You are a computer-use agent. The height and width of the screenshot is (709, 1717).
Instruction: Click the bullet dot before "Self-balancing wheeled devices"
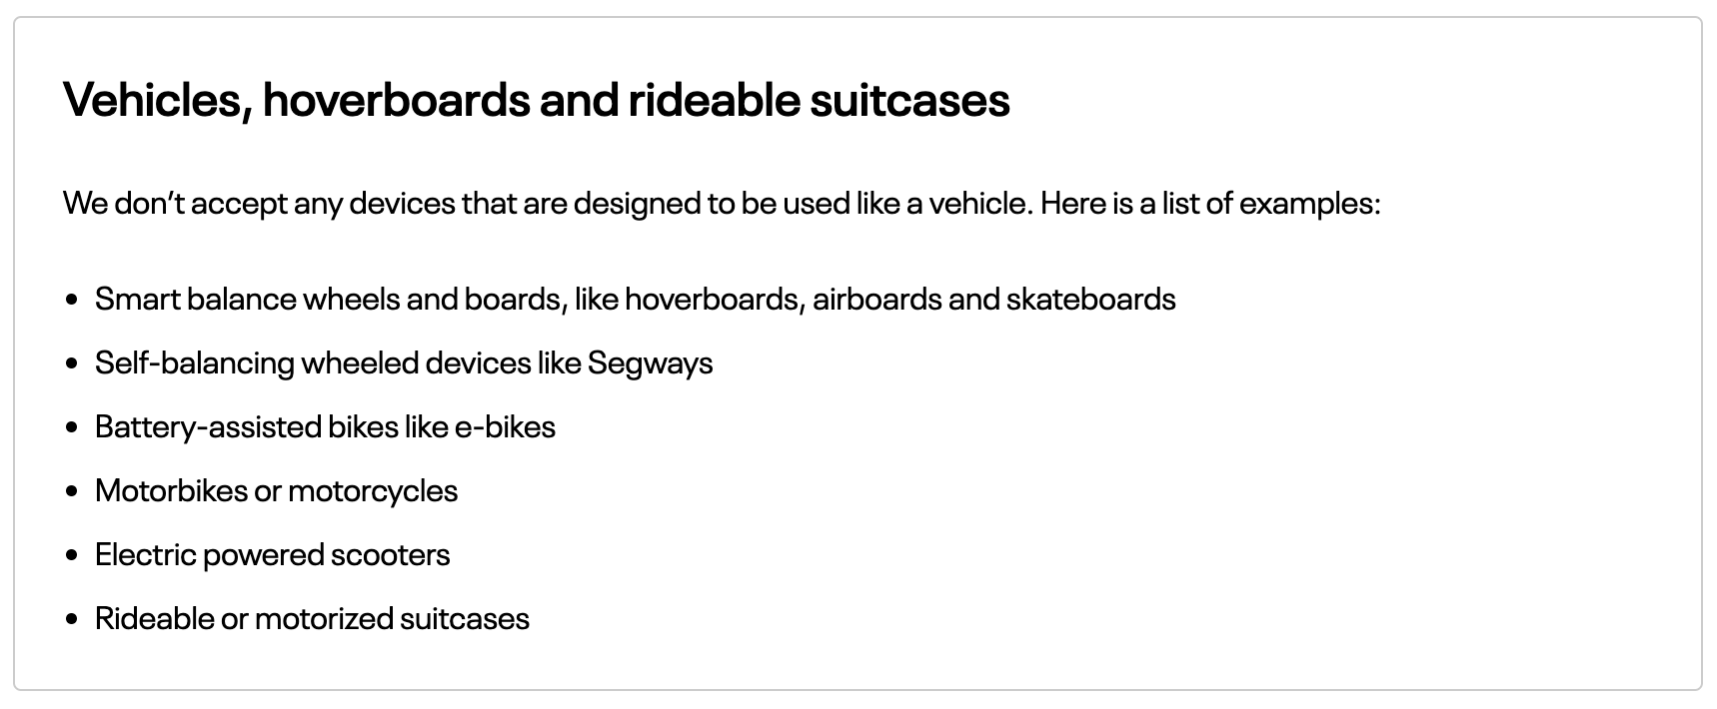click(71, 363)
